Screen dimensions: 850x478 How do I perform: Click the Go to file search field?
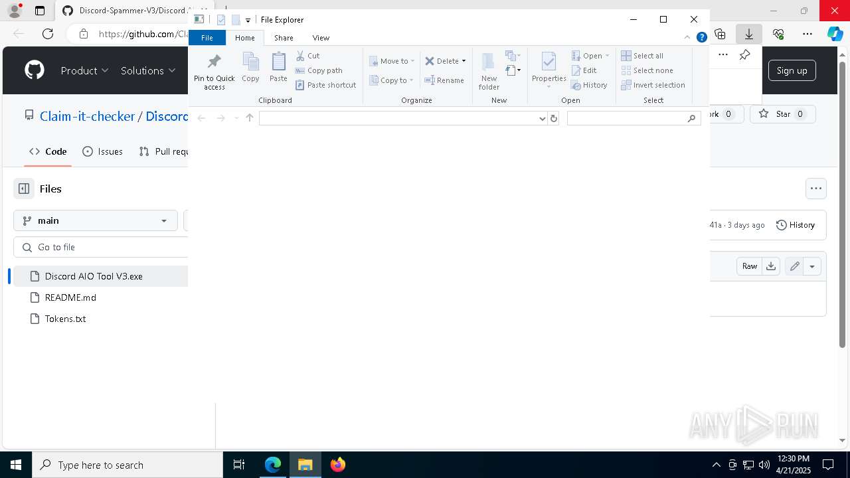pos(101,247)
